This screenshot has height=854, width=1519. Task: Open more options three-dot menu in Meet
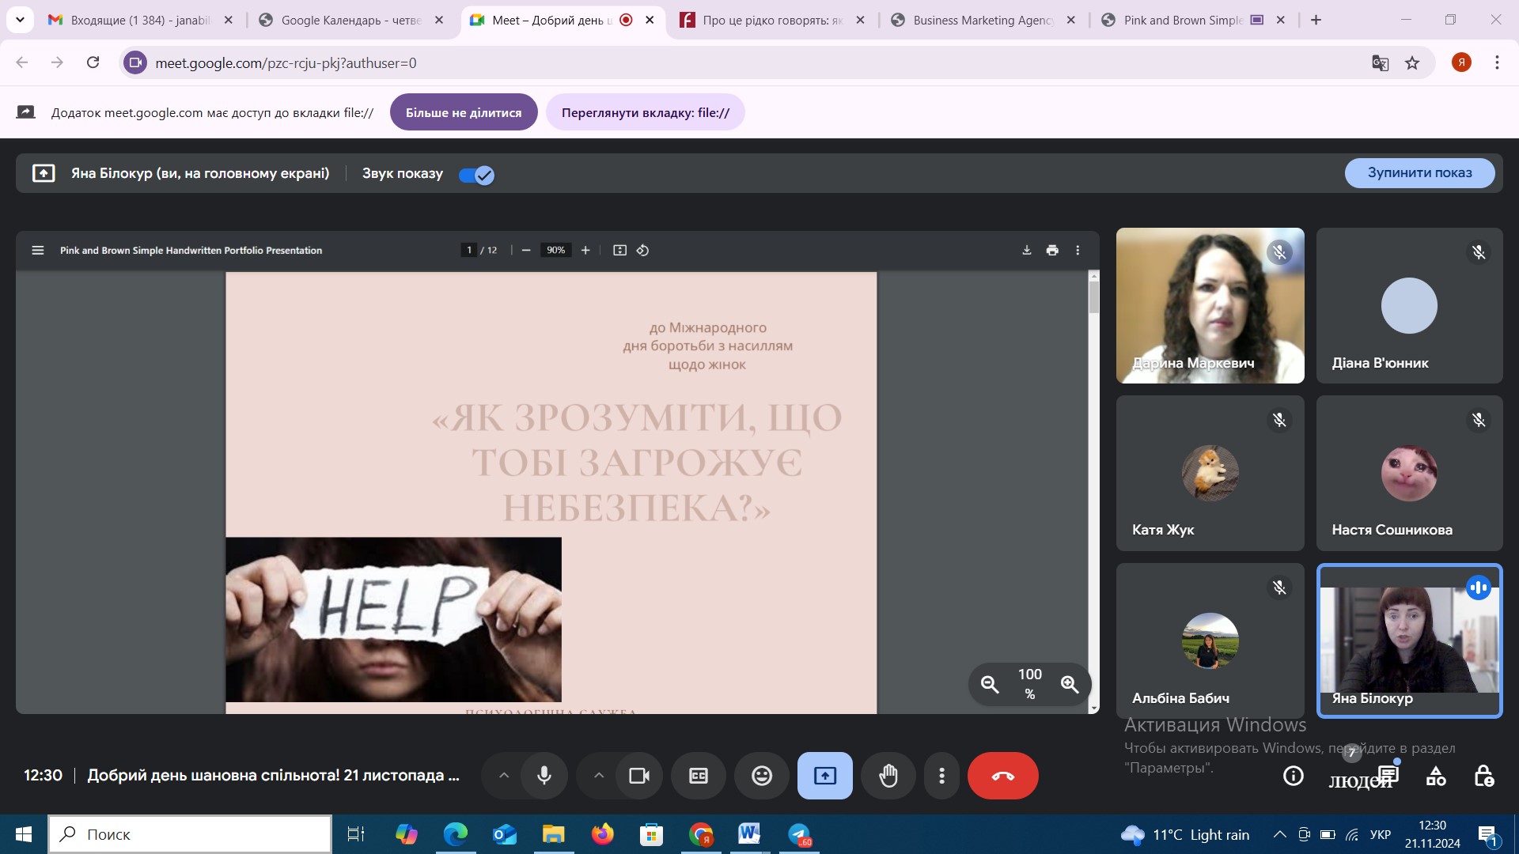[x=941, y=776]
